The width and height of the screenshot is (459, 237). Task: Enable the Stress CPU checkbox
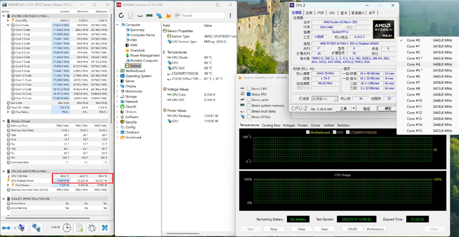pos(248,88)
